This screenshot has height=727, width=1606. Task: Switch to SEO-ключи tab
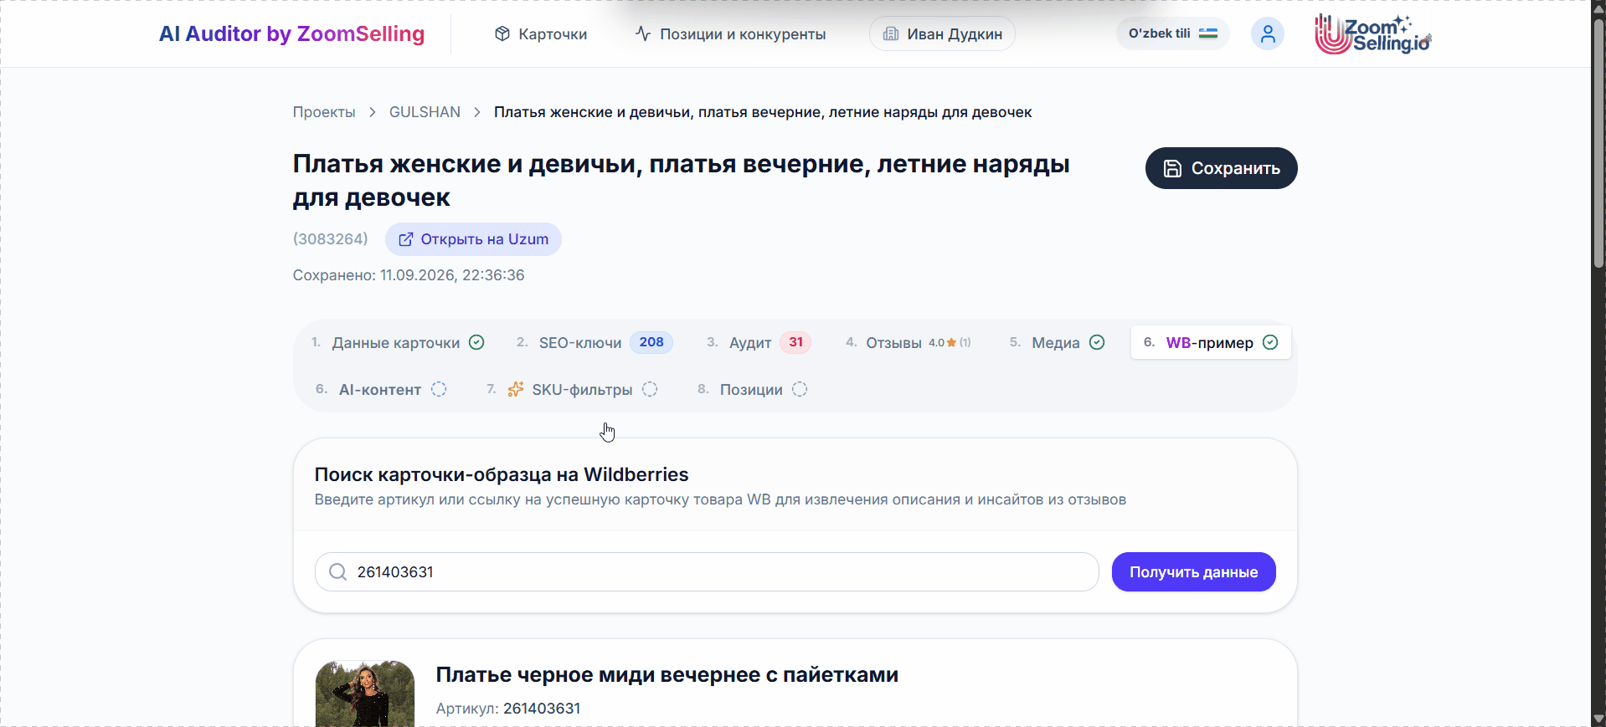coord(595,342)
